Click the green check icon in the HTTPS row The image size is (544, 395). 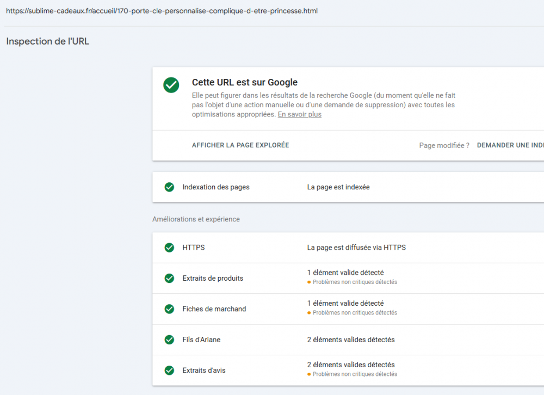169,248
